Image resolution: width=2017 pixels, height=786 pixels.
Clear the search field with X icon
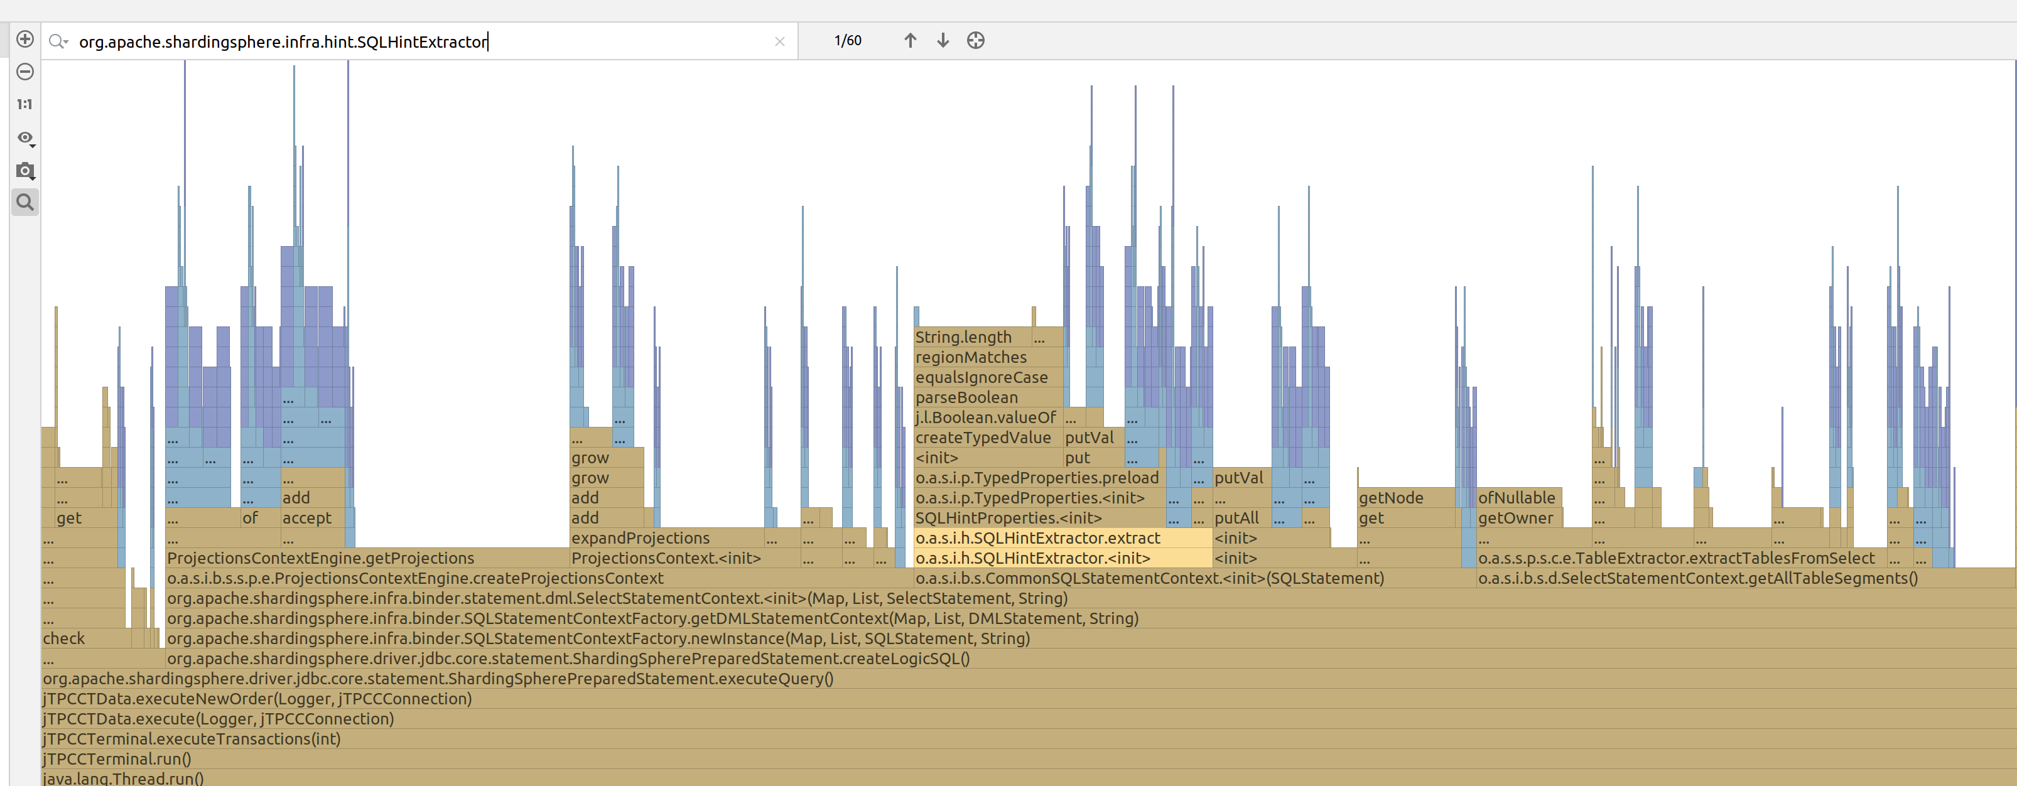coord(779,41)
